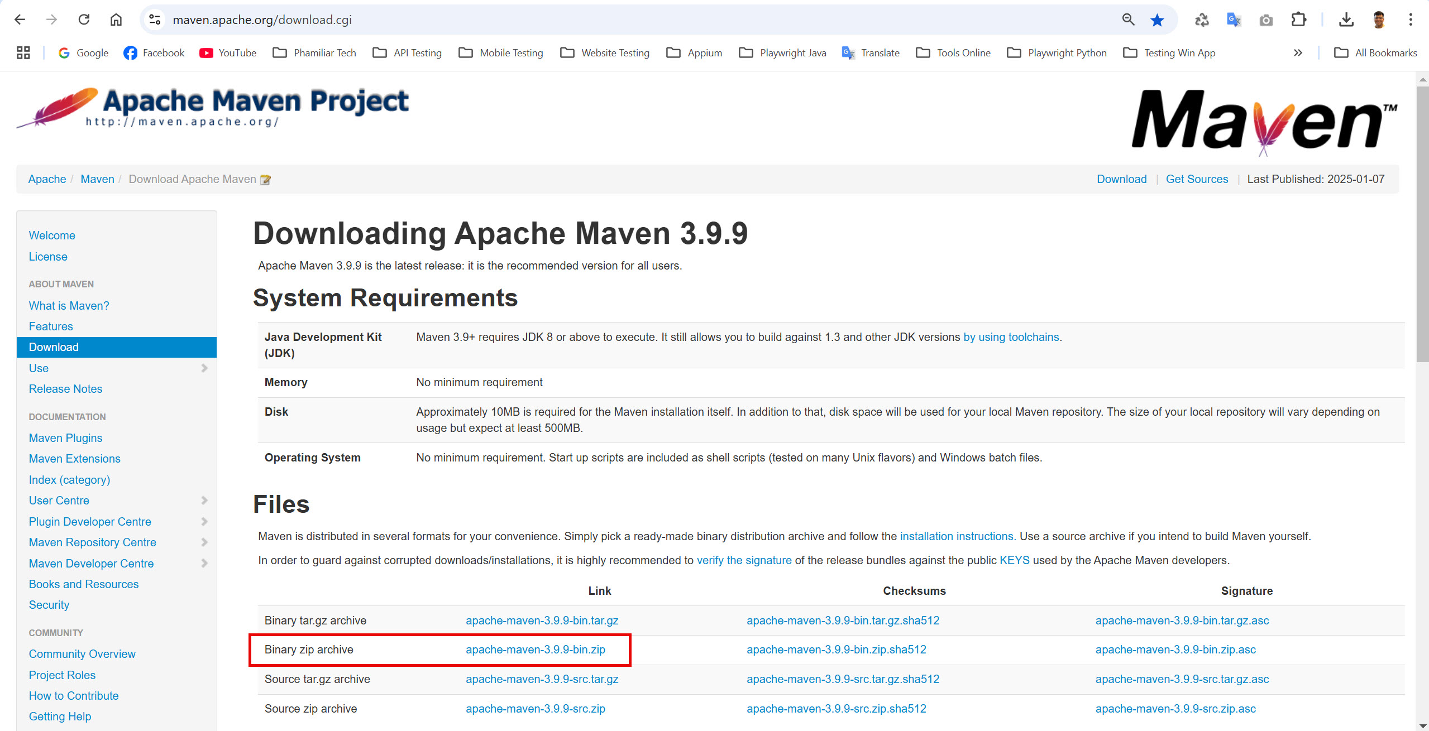Open License in the sidebar
The width and height of the screenshot is (1429, 731).
(48, 257)
